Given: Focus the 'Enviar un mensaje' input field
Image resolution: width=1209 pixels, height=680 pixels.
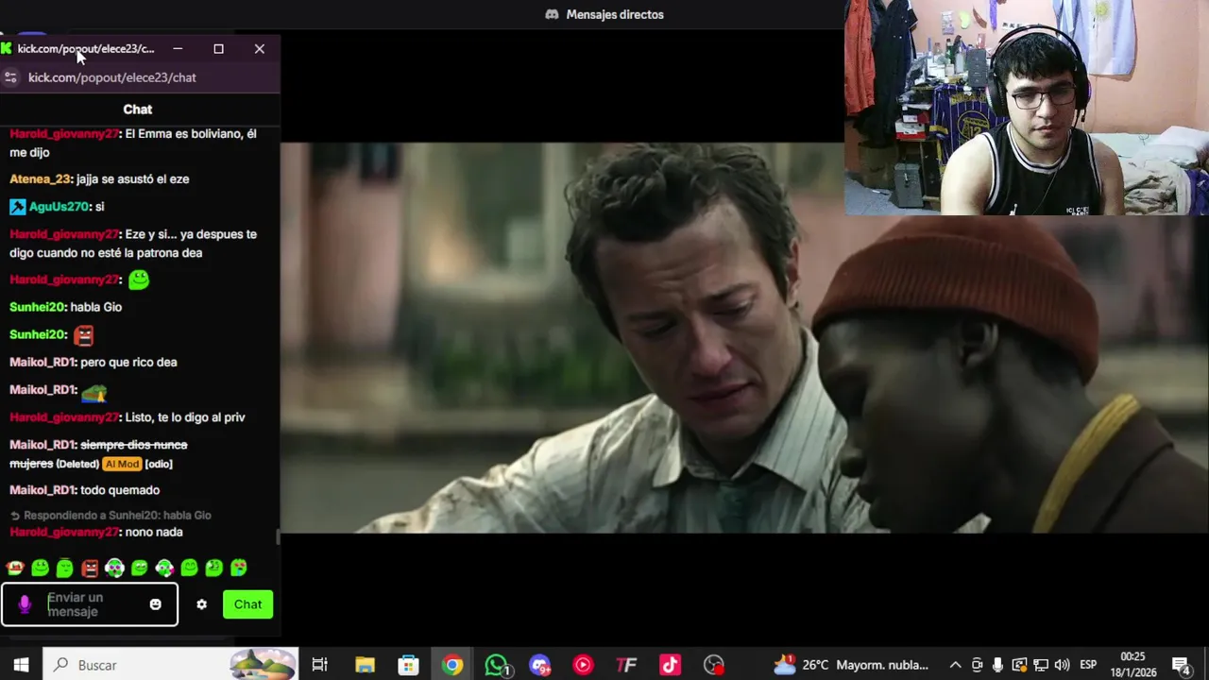Looking at the screenshot, I should point(90,604).
